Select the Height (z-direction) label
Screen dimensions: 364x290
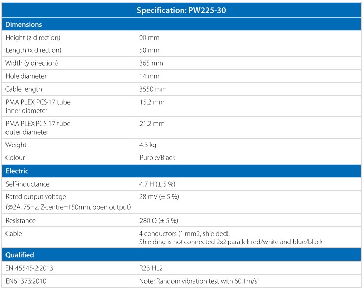[x=33, y=38]
